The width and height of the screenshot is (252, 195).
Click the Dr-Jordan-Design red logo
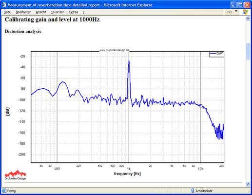pyautogui.click(x=15, y=175)
